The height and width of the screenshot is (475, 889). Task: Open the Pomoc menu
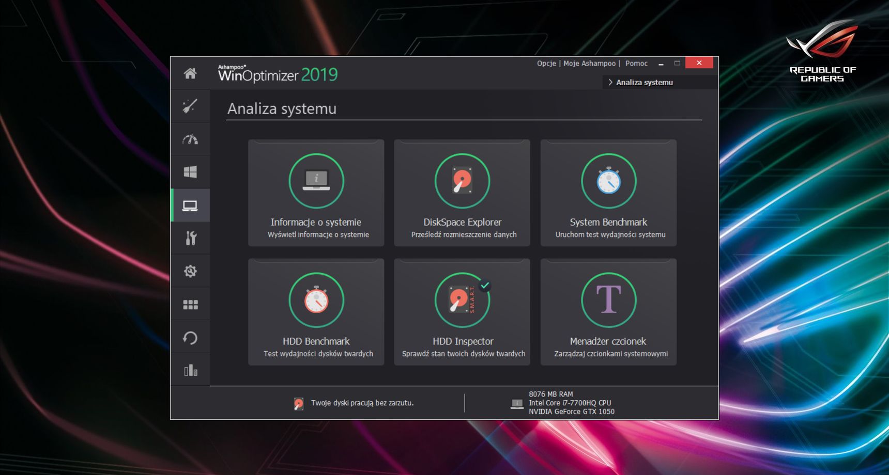point(636,64)
